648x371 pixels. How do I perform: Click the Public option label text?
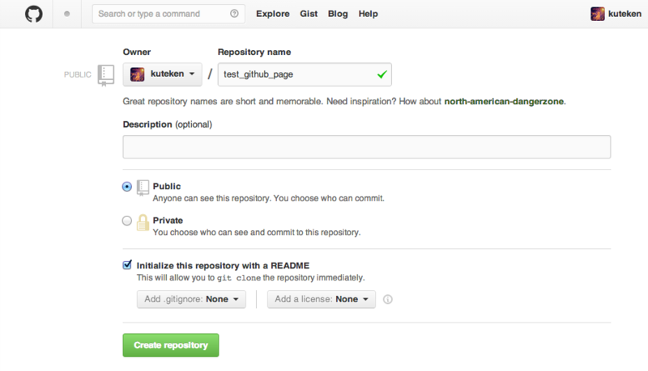(x=167, y=187)
